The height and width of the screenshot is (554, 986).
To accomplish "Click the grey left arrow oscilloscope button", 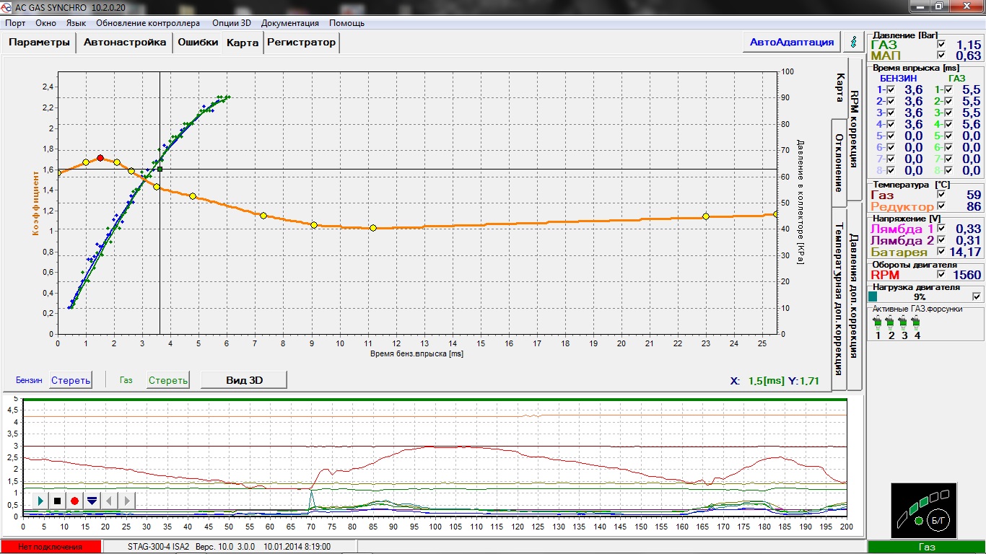I will tap(110, 501).
